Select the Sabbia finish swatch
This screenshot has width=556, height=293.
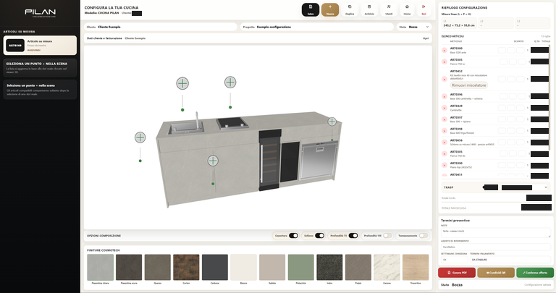(272, 267)
